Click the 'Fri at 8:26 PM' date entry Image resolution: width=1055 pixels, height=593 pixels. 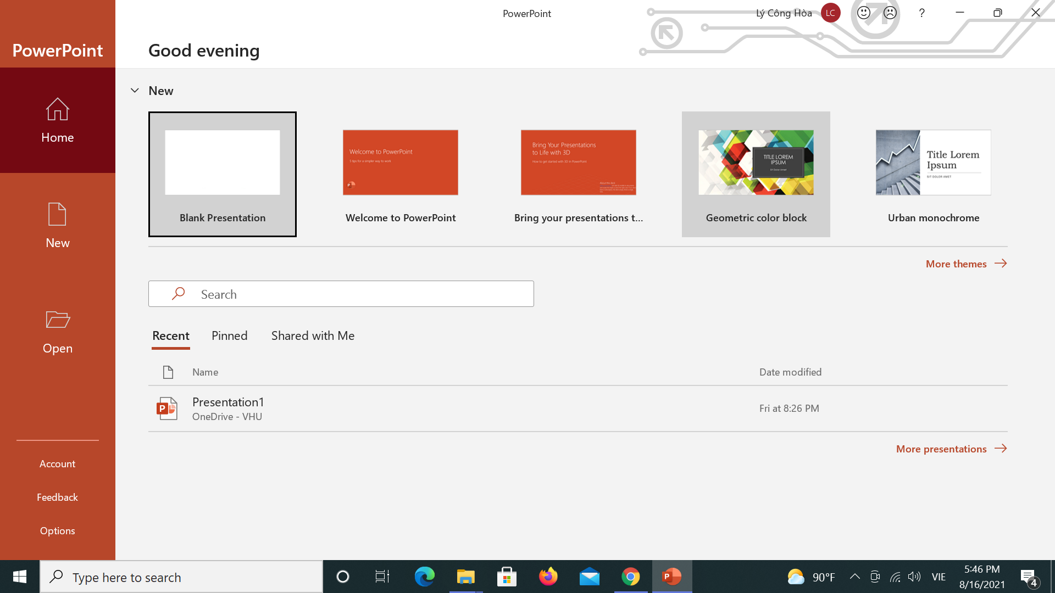[789, 409]
